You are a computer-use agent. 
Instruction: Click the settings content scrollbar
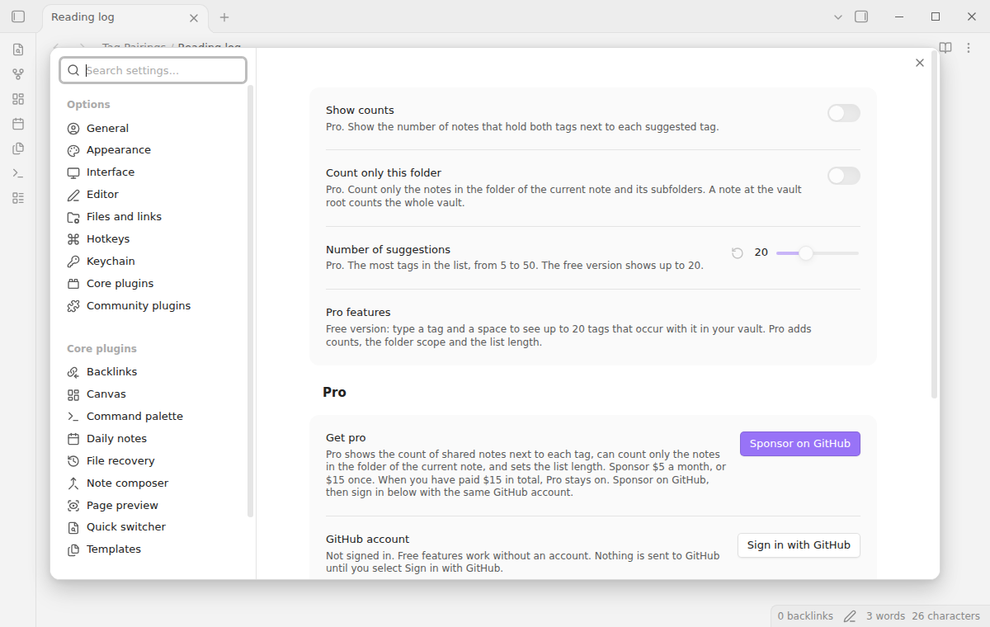tap(934, 224)
